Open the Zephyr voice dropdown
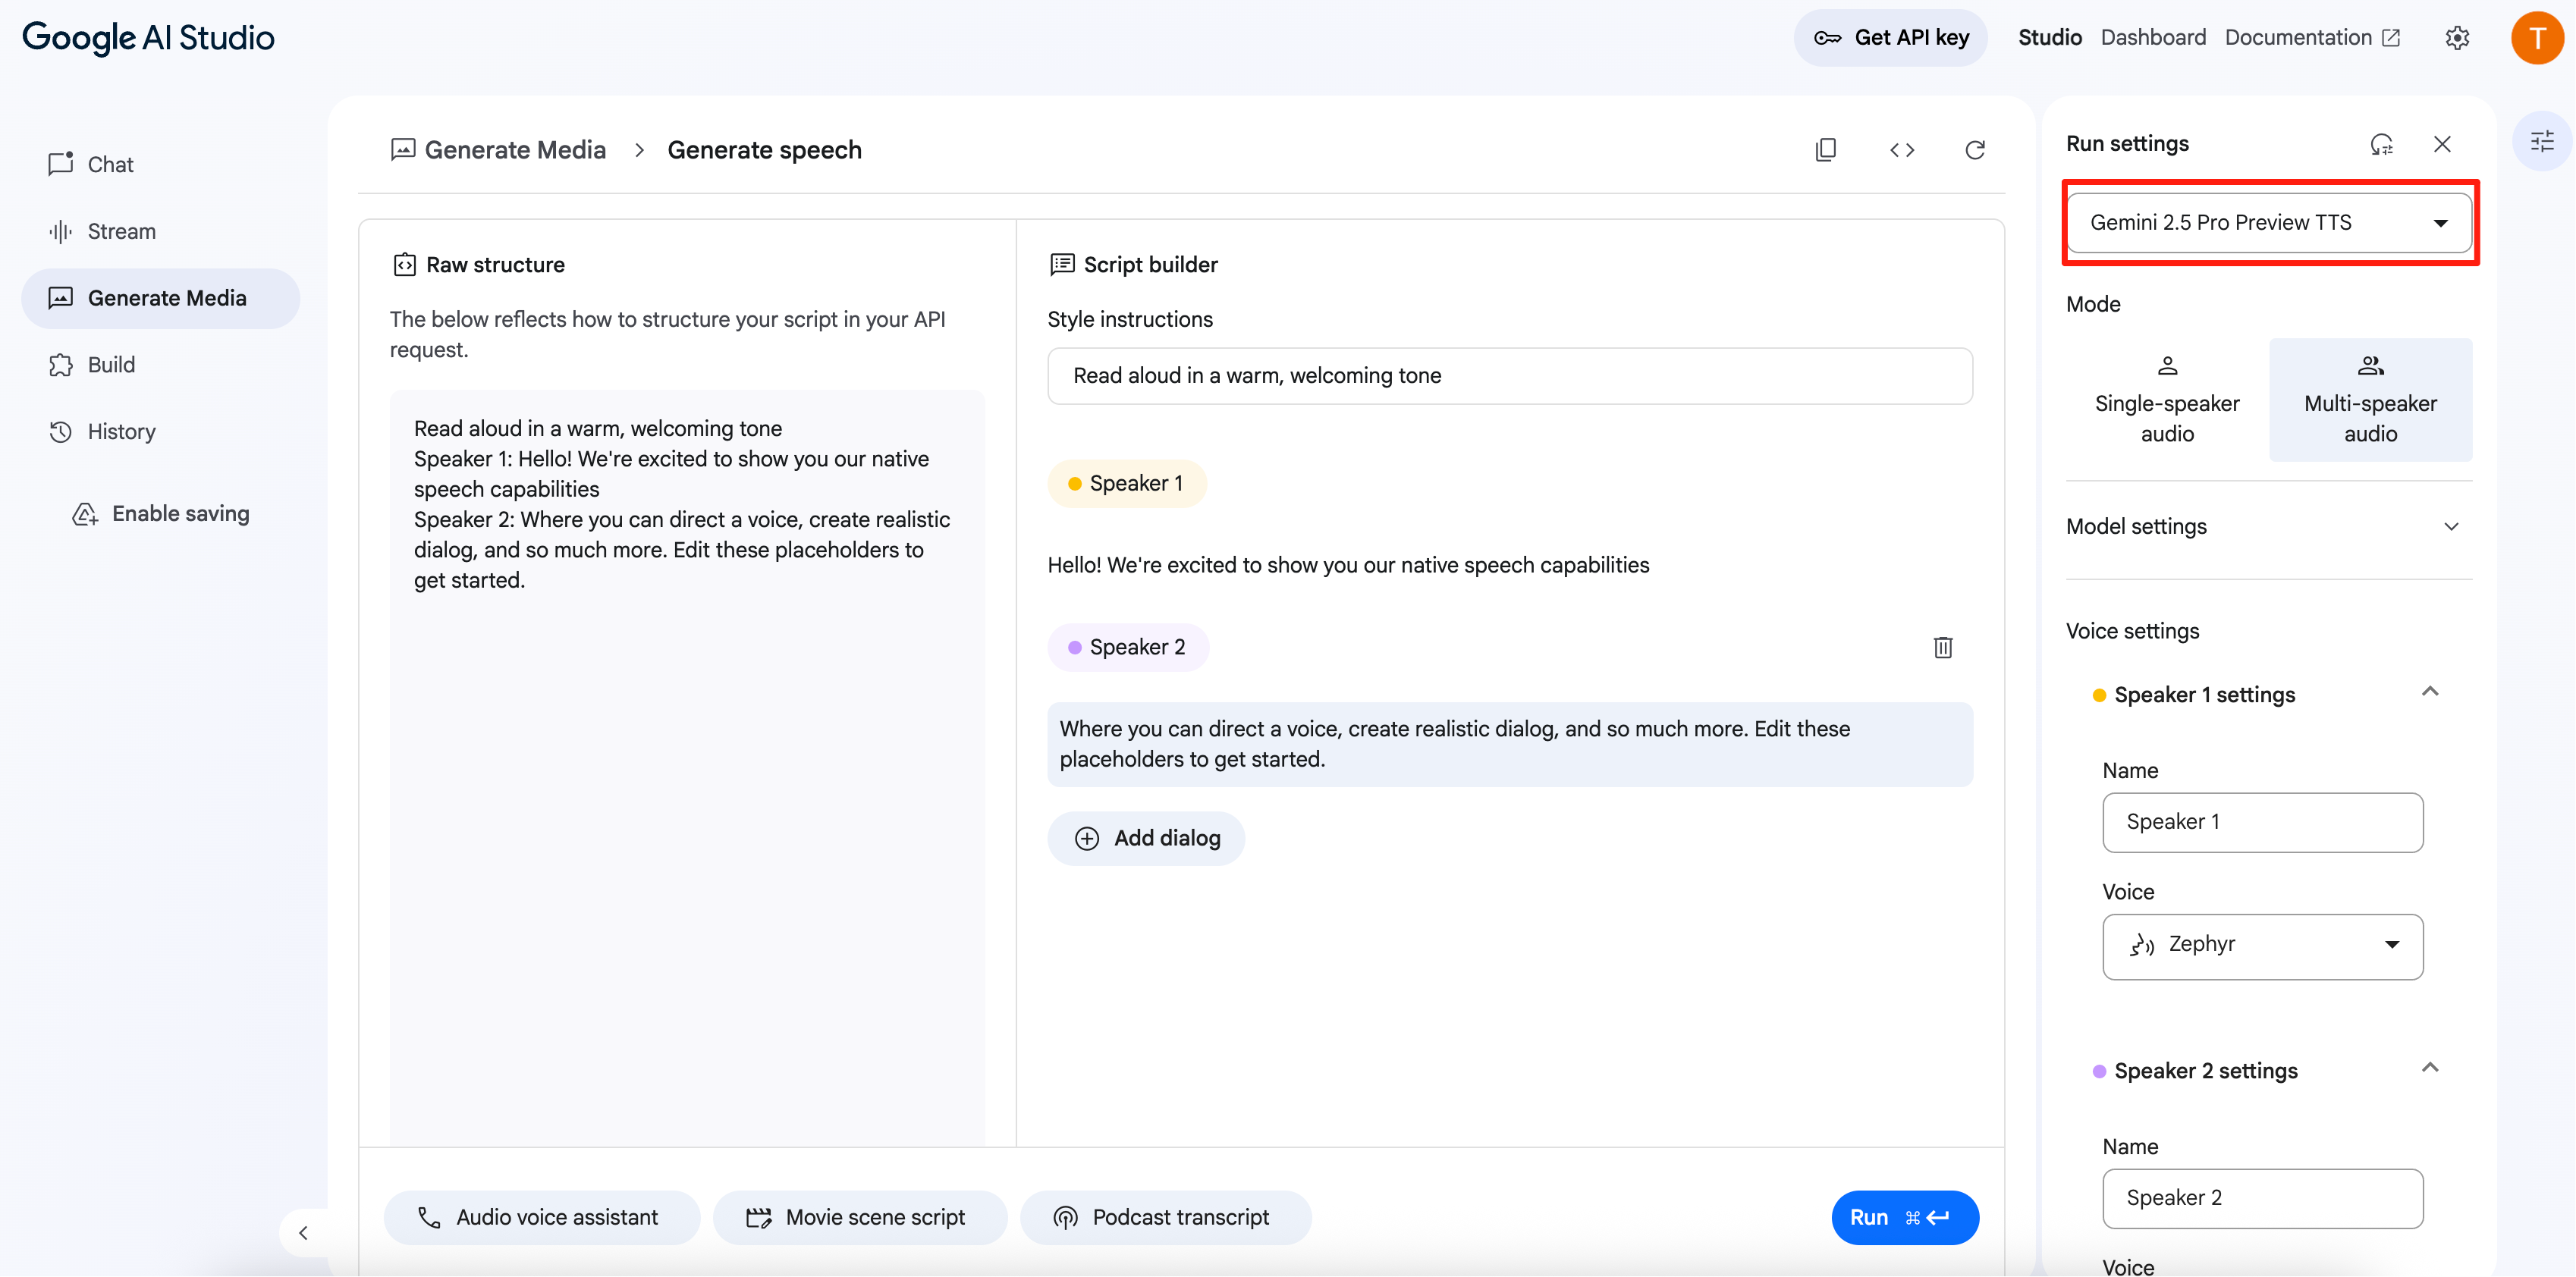2576x1277 pixels. 2261,945
